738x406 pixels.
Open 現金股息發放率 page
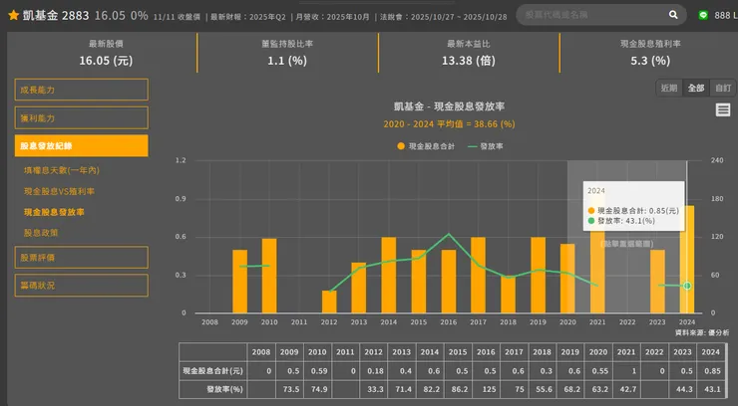[54, 212]
